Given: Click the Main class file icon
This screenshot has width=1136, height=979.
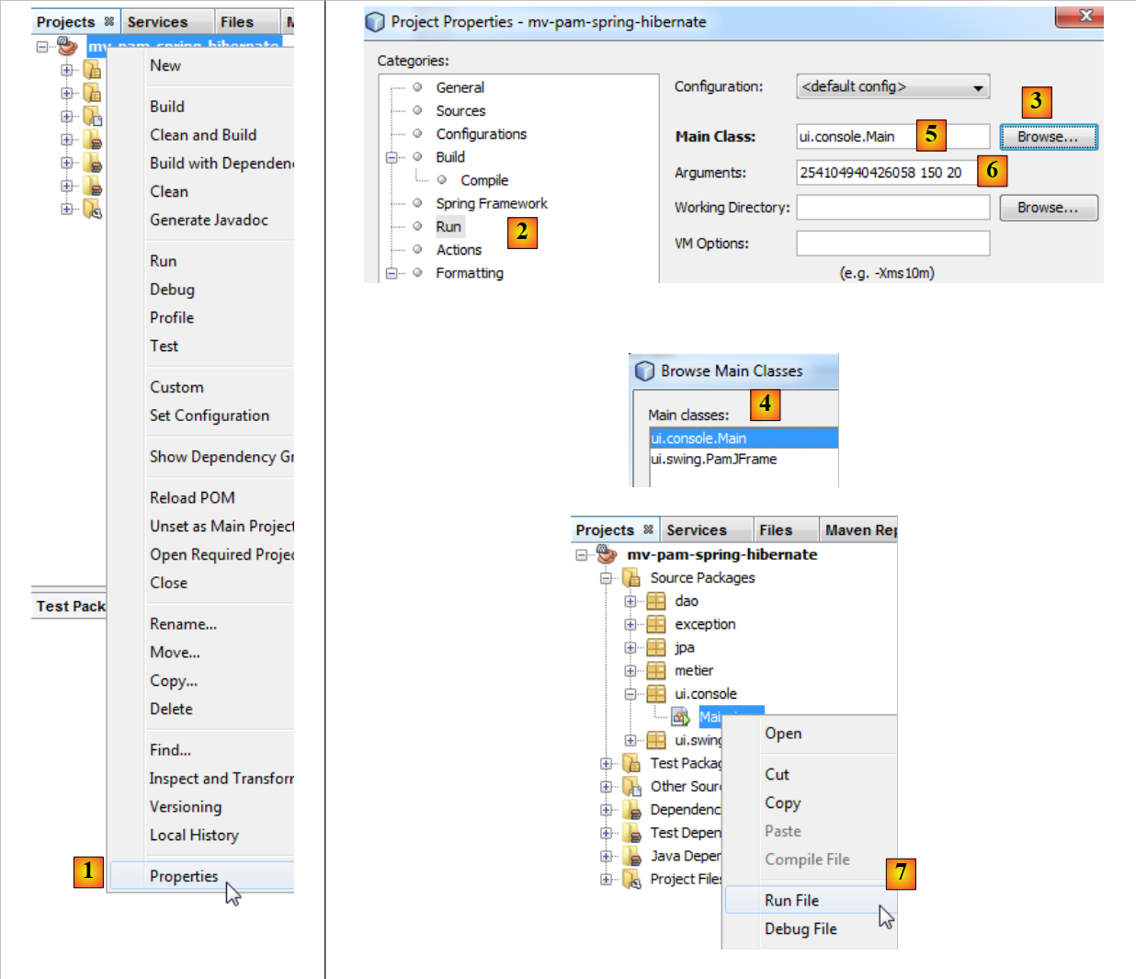Looking at the screenshot, I should point(680,717).
